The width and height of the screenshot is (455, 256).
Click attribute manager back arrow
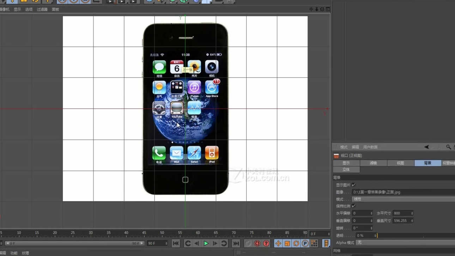426,147
